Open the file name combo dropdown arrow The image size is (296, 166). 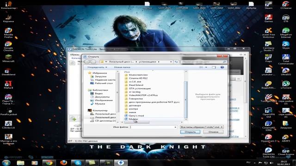tap(175, 127)
